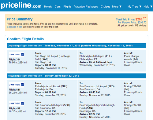Screen dimensions: 153x120
Task: Open the More dropdown menu
Action: tap(117, 6)
